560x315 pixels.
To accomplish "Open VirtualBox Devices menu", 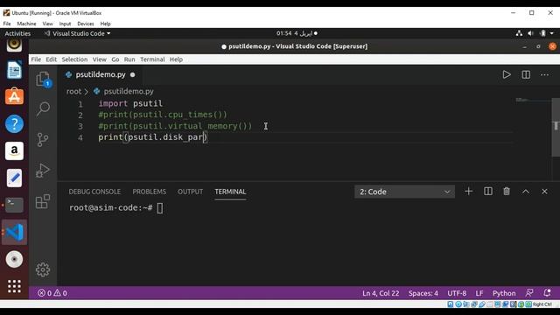I will point(86,24).
